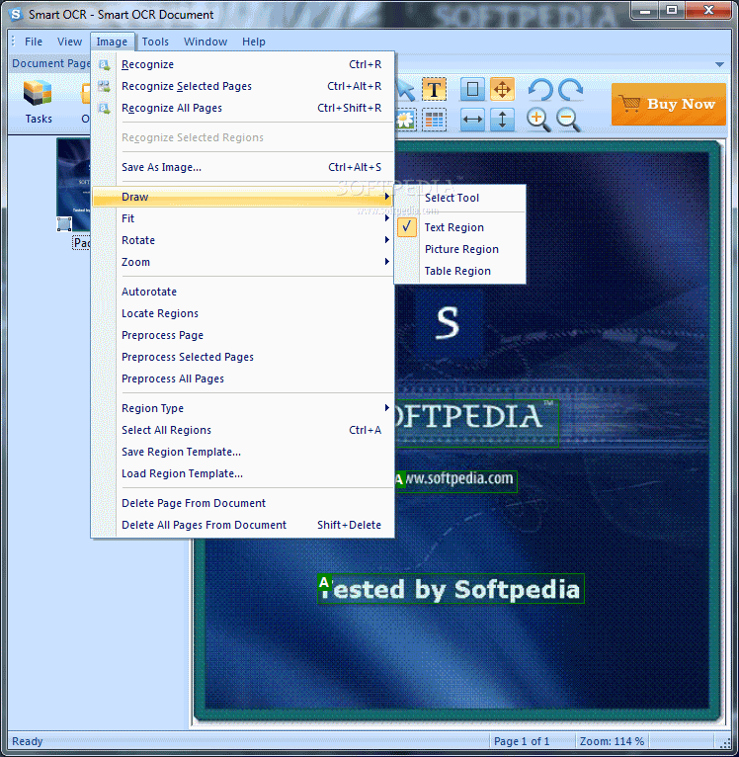Rotate image clockwise with right arrow icon
This screenshot has height=757, width=739.
tap(570, 89)
